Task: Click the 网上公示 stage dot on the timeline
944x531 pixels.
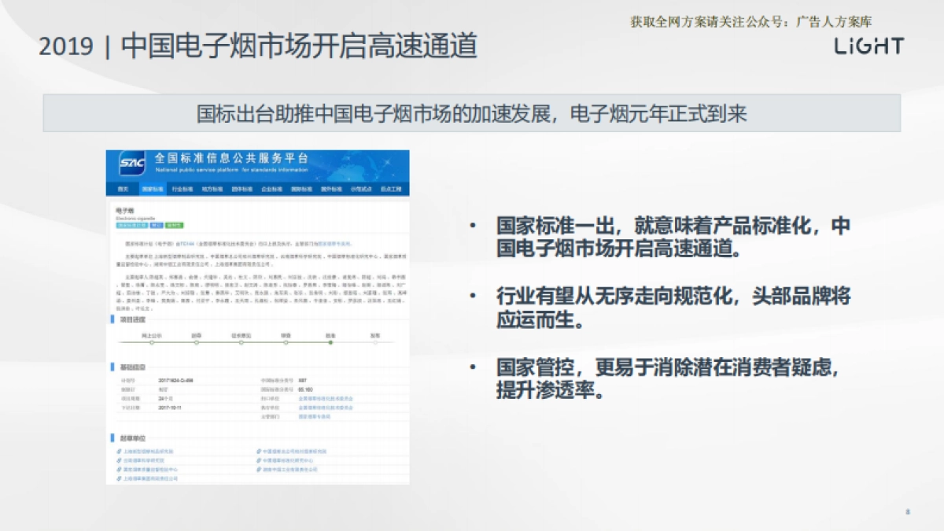Action: coord(152,342)
